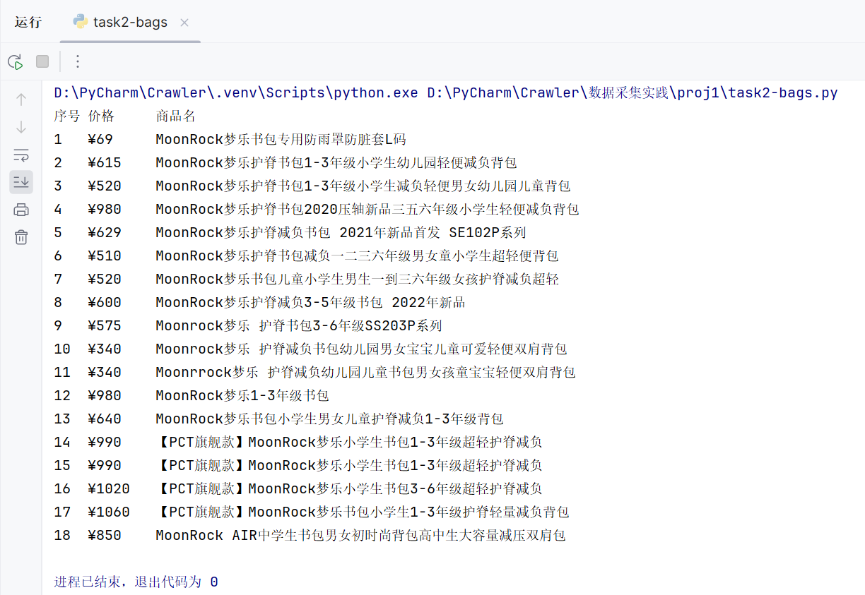This screenshot has width=865, height=595.
Task: Click the product name with 2022年新品
Action: pos(310,302)
